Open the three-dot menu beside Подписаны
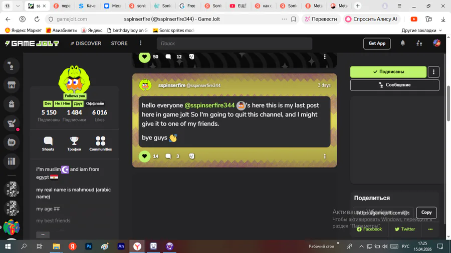This screenshot has width=451, height=253. pyautogui.click(x=433, y=71)
